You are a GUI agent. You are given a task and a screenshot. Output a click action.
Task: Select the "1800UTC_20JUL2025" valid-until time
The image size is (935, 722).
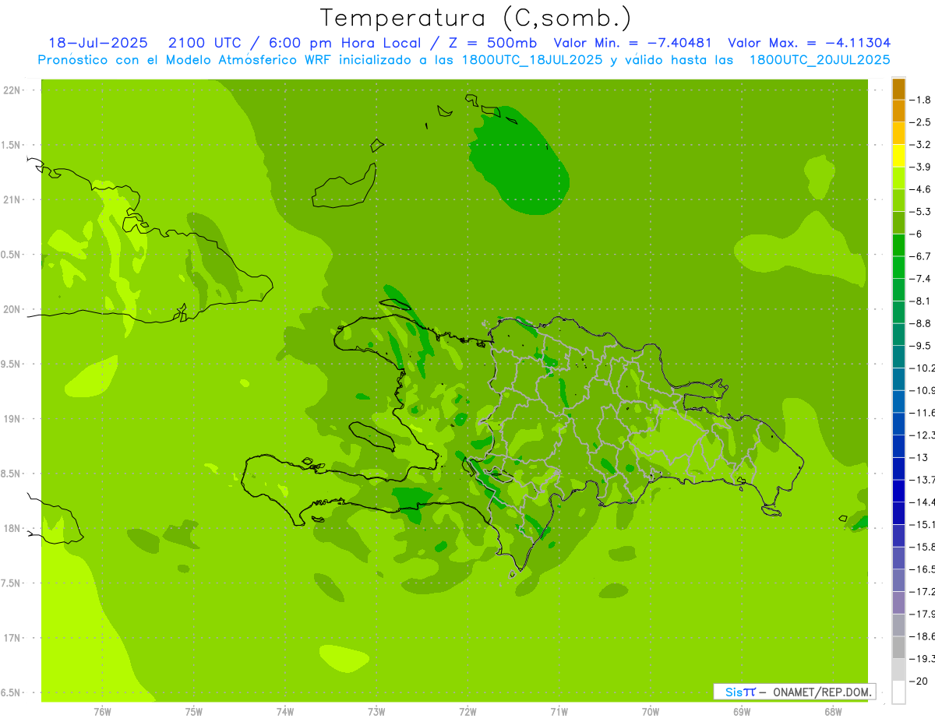click(820, 60)
